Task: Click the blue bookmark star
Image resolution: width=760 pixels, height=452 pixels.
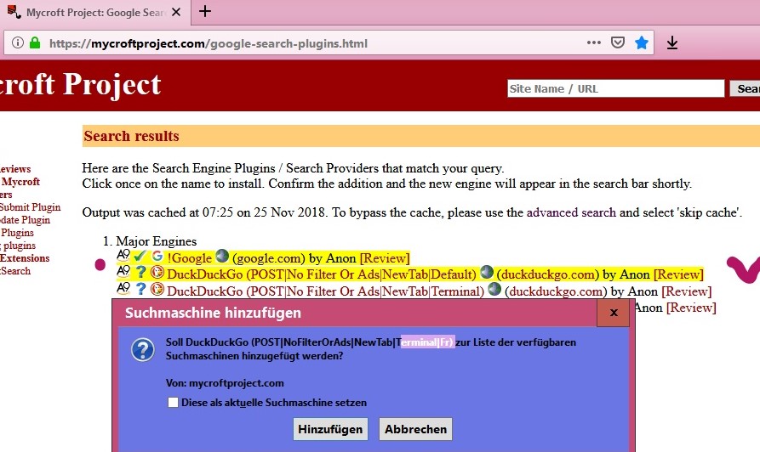Action: point(641,42)
